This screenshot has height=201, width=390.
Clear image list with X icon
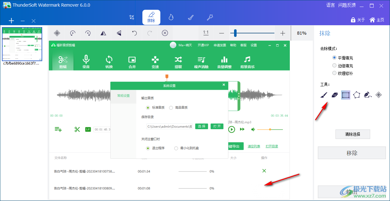pos(33,21)
